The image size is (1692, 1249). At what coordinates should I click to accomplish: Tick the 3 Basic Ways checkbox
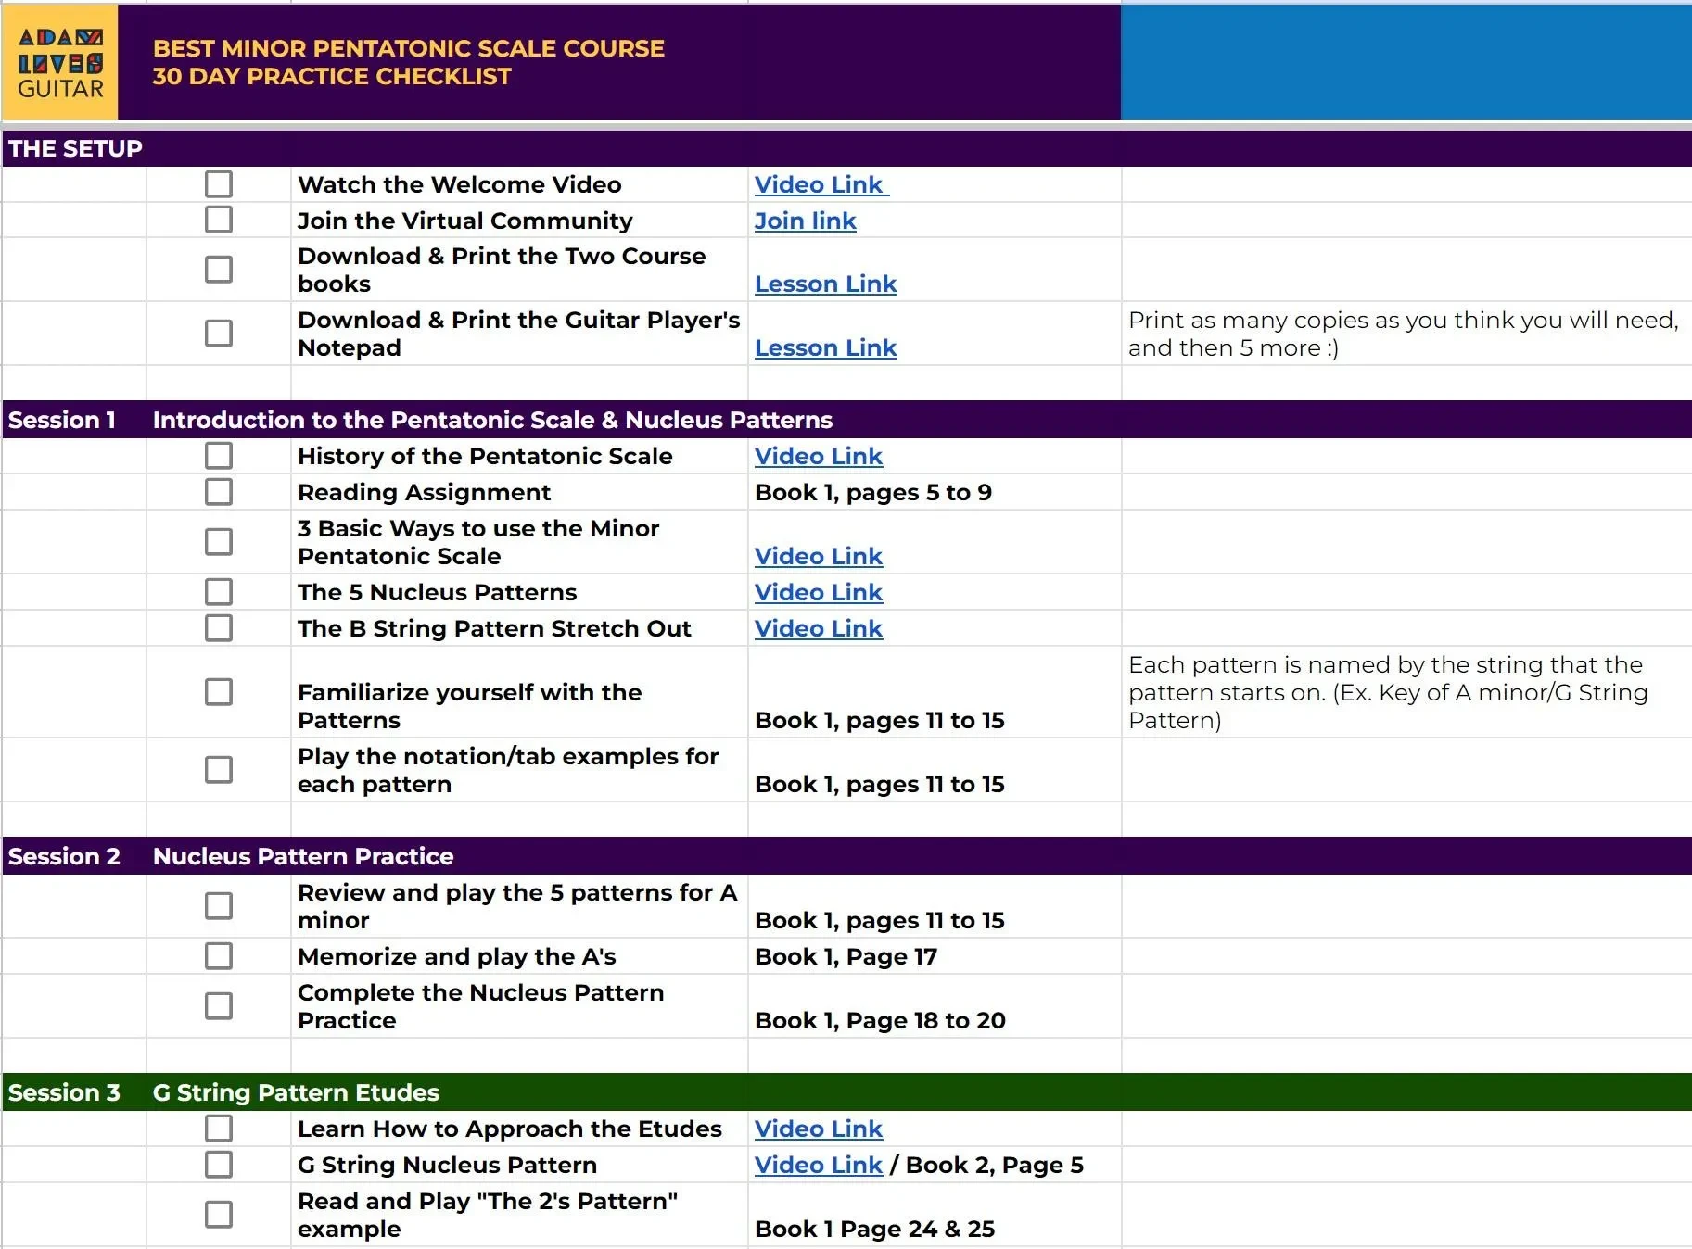click(219, 541)
